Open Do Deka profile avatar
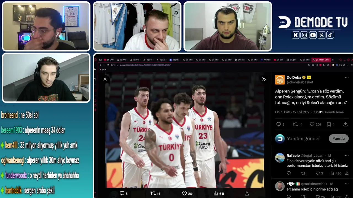 click(x=280, y=80)
